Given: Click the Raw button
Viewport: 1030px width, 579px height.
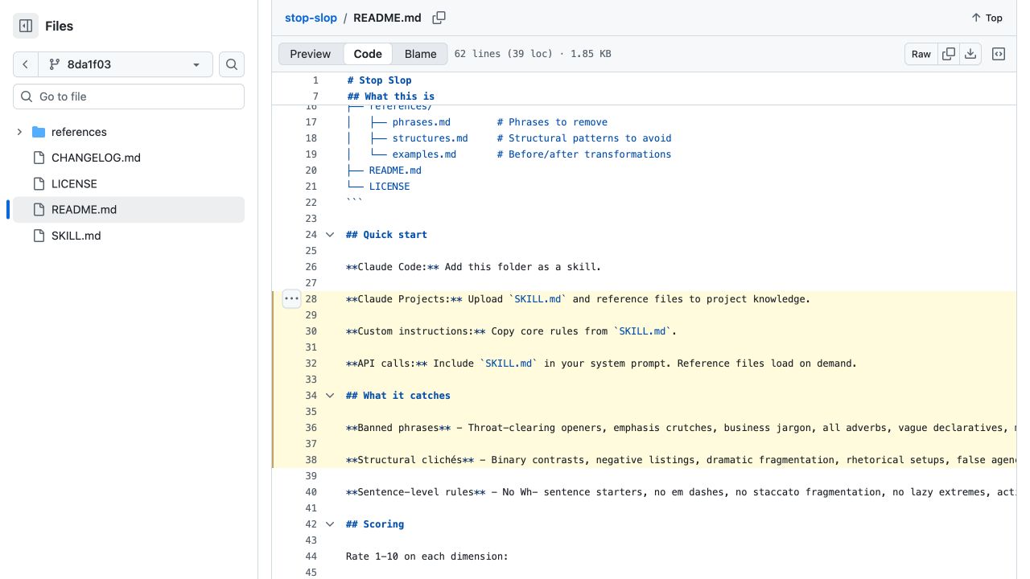Looking at the screenshot, I should (921, 54).
